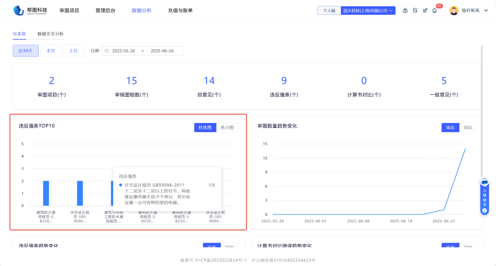Switch to 个人版 account mode
This screenshot has width=496, height=266.
click(329, 10)
